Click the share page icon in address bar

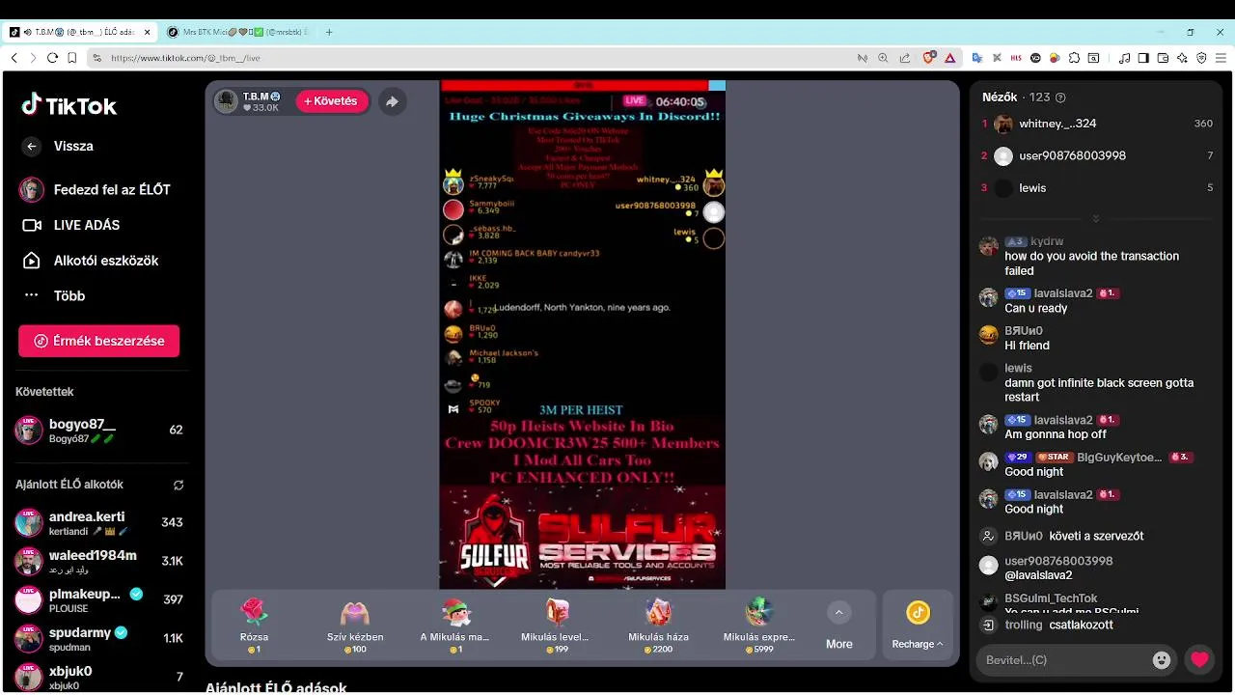[904, 58]
